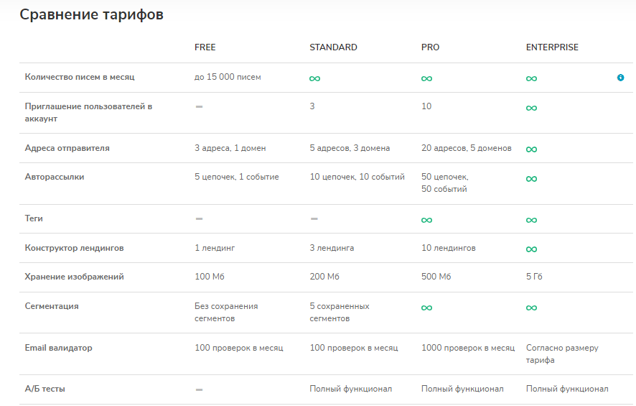Click the Авторассылки row label
The width and height of the screenshot is (636, 406).
[x=55, y=177]
